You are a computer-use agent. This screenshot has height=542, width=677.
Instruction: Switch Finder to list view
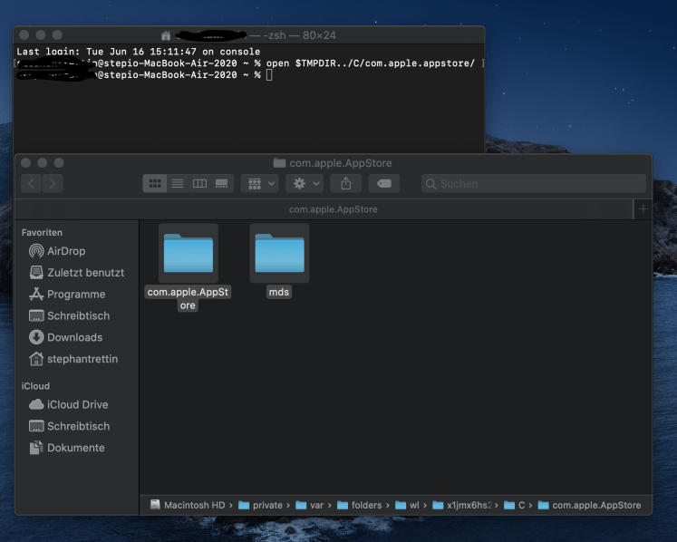point(178,183)
